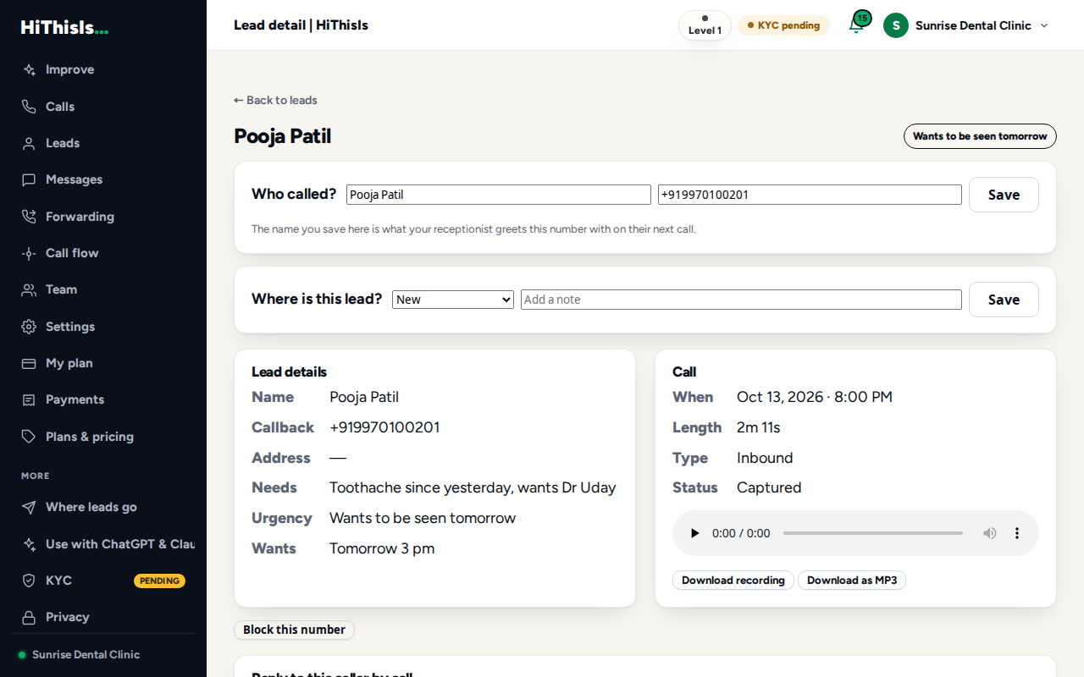The image size is (1084, 677).
Task: Click the green S account avatar
Action: point(896,25)
